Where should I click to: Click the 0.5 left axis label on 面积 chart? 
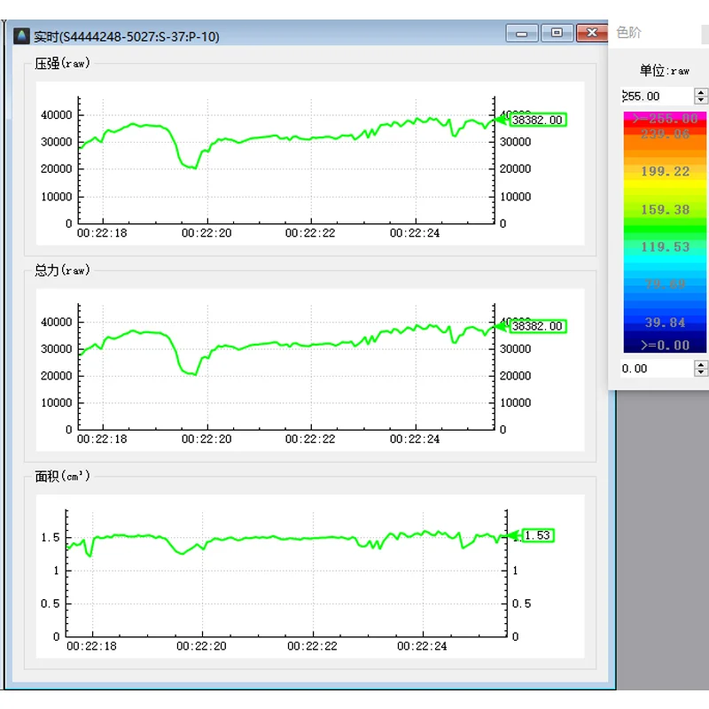pos(51,604)
